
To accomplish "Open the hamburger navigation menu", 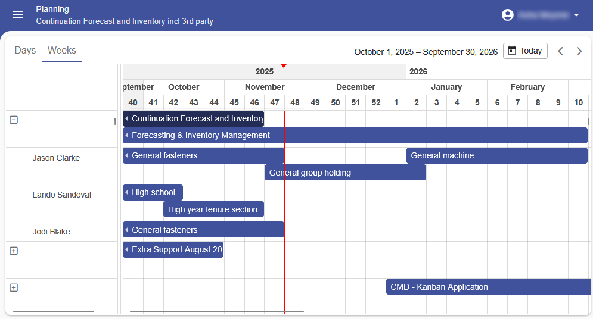I will tap(18, 15).
